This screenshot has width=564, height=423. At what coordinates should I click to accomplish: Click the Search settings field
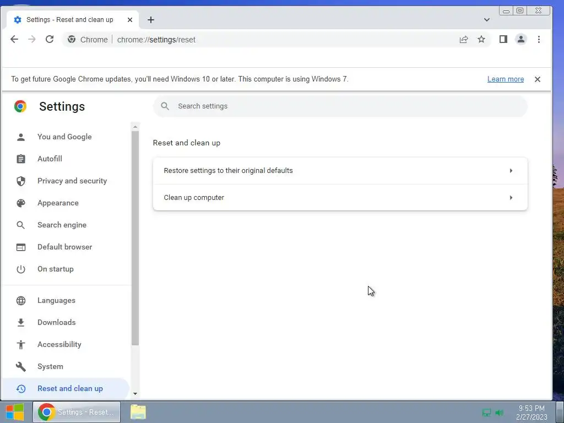[x=340, y=106]
